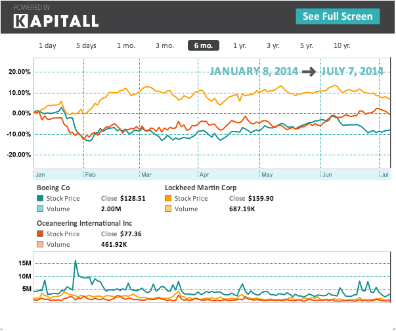This screenshot has height=331, width=396.
Task: Click Lockheed Martin close price $159.90
Action: pyautogui.click(x=261, y=198)
